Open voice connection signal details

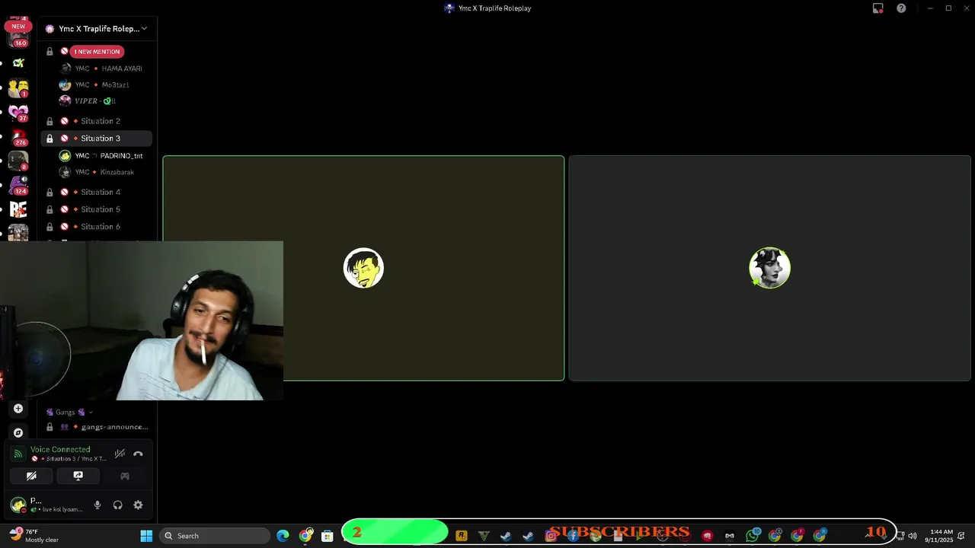pyautogui.click(x=18, y=454)
